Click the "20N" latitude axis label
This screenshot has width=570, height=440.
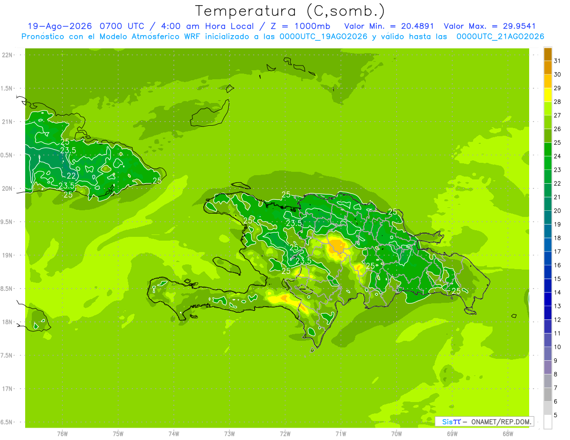coord(8,188)
